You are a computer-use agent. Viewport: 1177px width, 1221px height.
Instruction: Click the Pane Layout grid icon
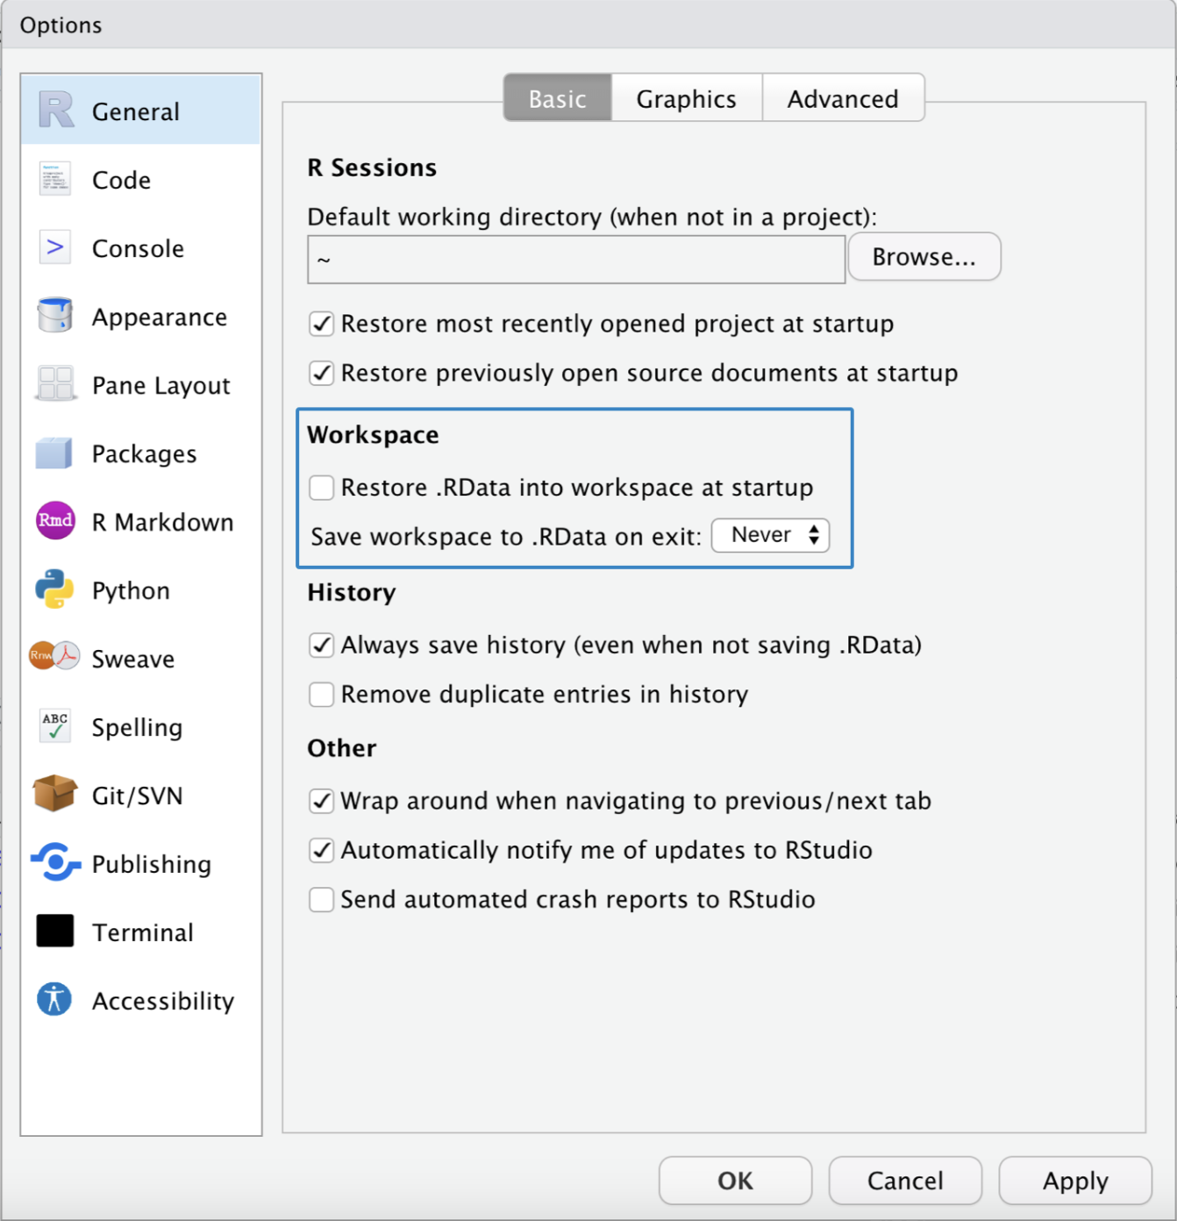[x=55, y=384]
